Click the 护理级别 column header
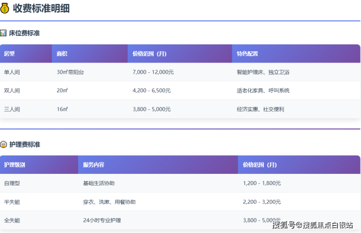This screenshot has width=361, height=233. (x=15, y=165)
